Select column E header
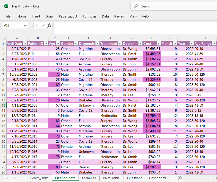The image size is (217, 182). click(x=89, y=38)
